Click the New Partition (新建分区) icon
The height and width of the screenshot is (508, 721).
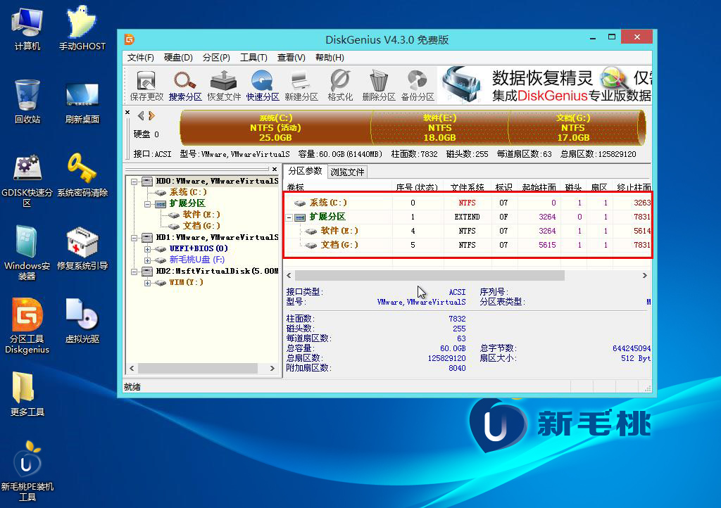tap(301, 85)
